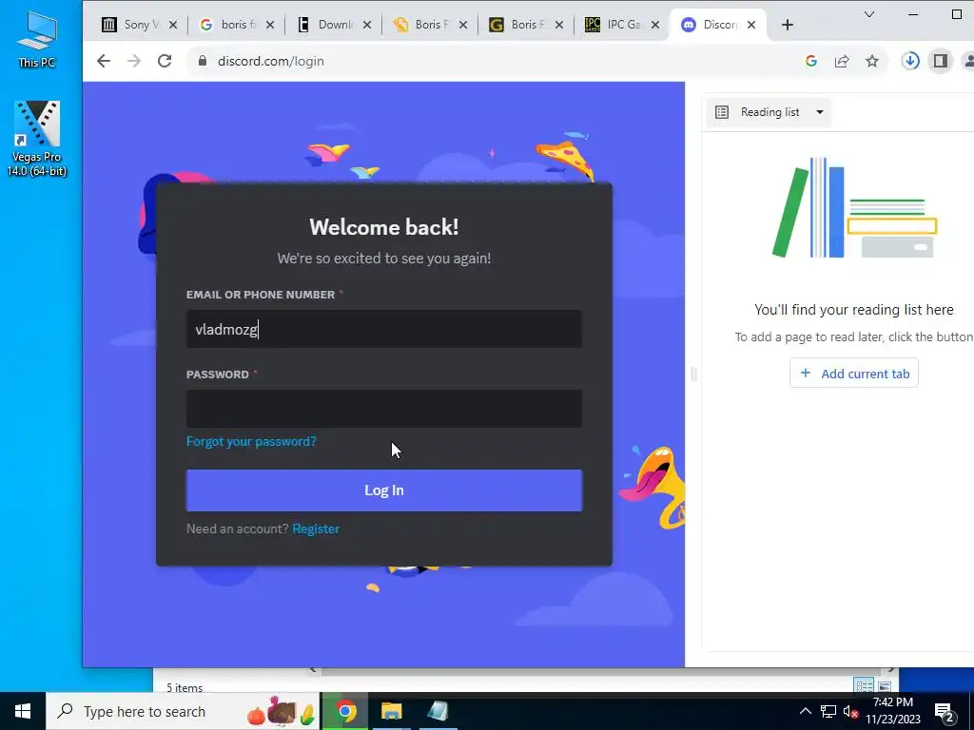The width and height of the screenshot is (974, 730).
Task: Switch to the Google 'boris f' search tab
Action: 236,25
